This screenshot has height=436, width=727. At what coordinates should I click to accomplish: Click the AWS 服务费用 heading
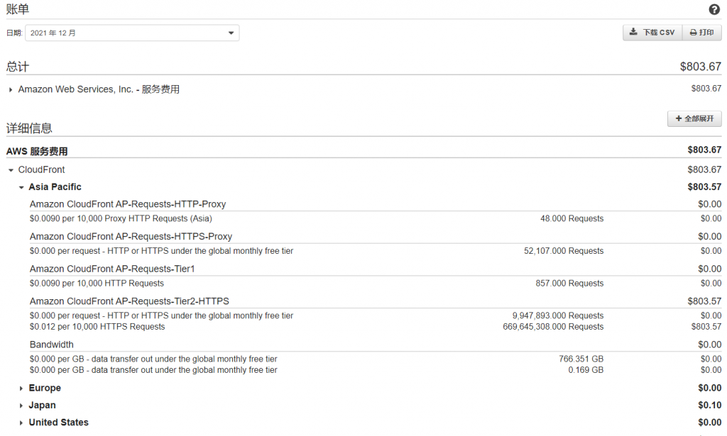click(37, 151)
